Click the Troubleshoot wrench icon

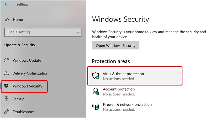point(7,112)
